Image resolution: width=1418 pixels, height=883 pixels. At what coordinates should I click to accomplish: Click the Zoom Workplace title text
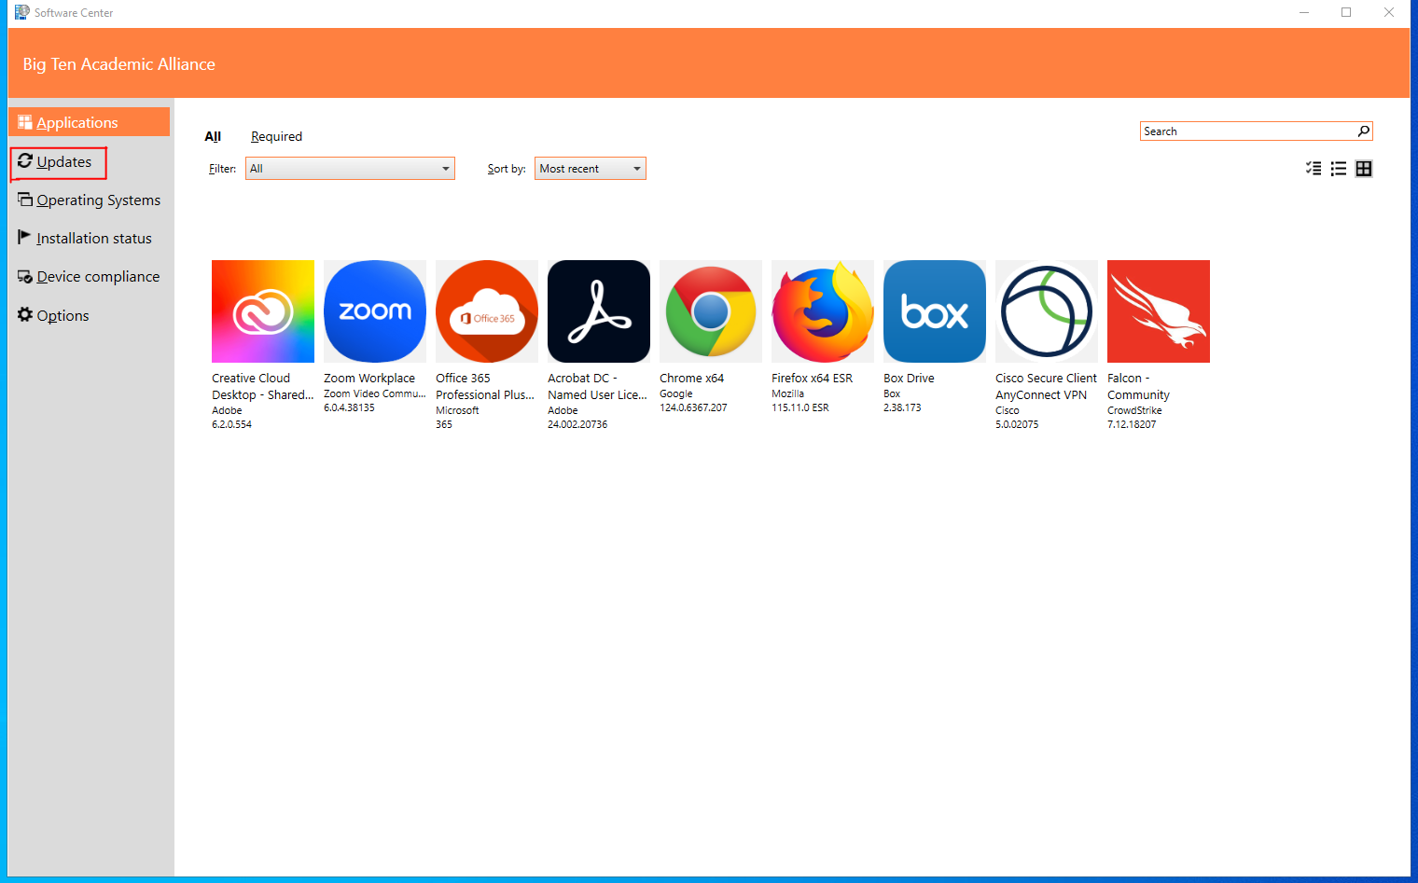pos(369,378)
